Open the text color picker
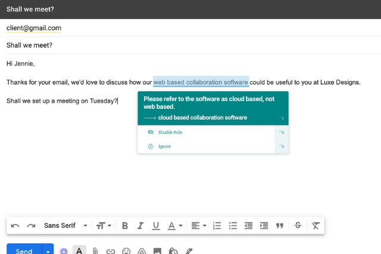 pos(174,226)
